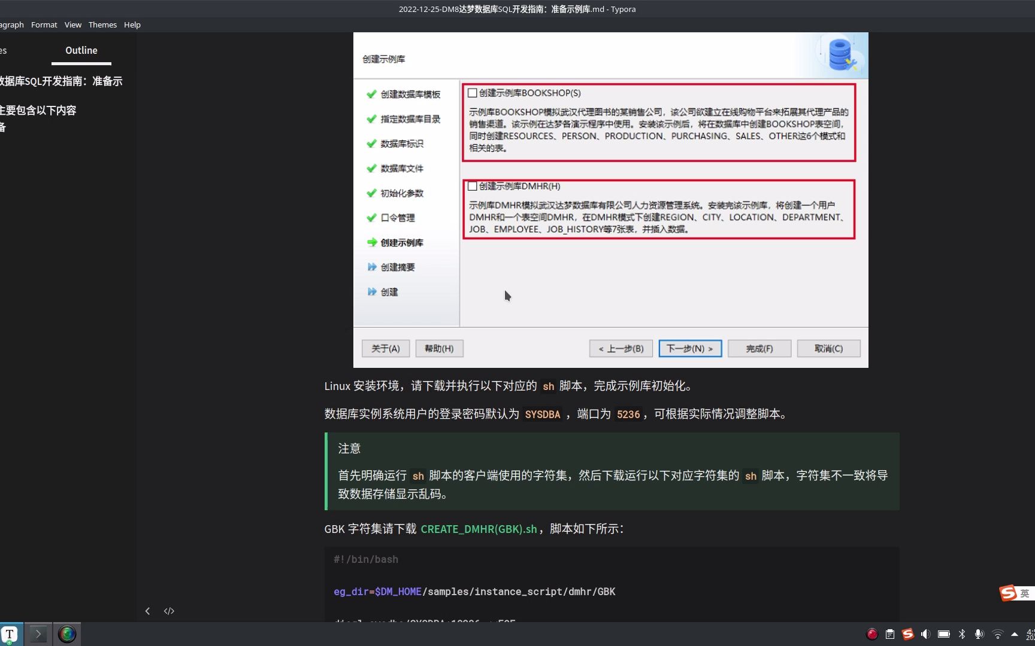Click the Linux 安装环境 paragraph

(x=510, y=386)
